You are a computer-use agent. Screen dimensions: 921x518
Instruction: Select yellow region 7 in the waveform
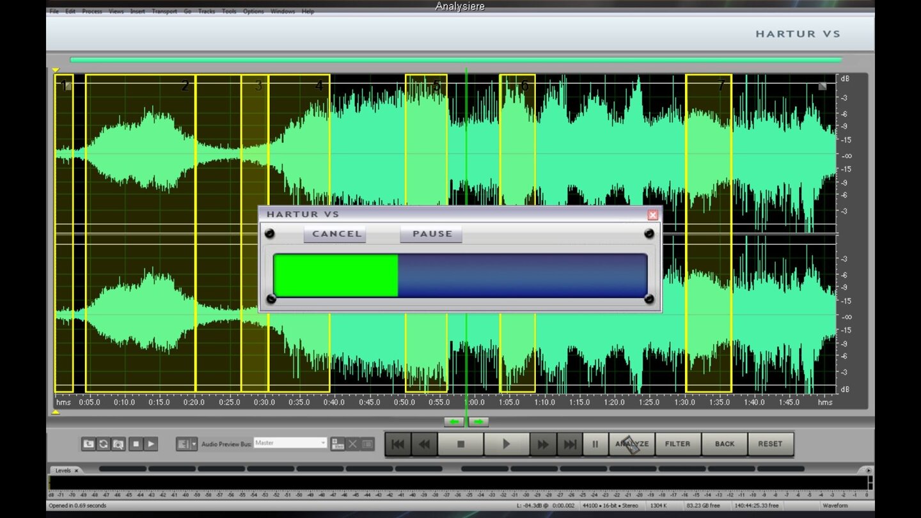pyautogui.click(x=709, y=233)
